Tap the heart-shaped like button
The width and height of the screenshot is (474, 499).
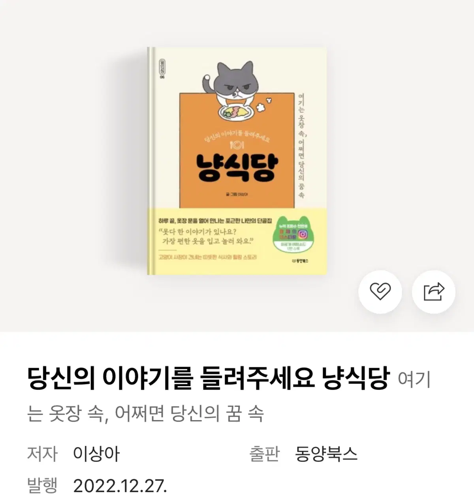[x=380, y=292]
